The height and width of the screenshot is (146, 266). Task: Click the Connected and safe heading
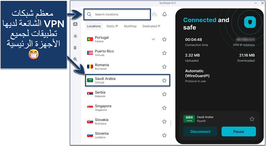(x=206, y=24)
